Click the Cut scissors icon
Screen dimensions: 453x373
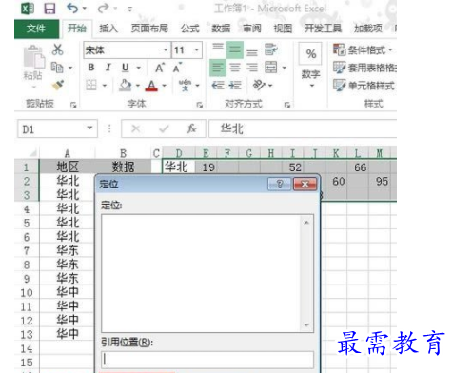(57, 49)
